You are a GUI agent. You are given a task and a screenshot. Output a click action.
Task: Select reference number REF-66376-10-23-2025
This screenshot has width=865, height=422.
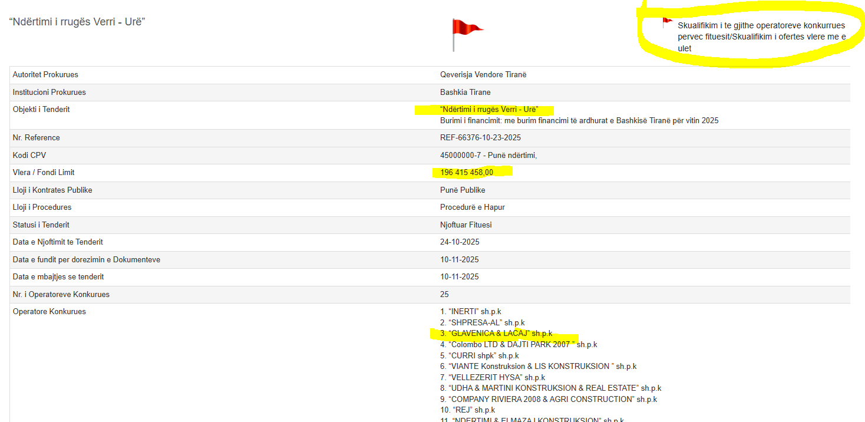tap(480, 138)
